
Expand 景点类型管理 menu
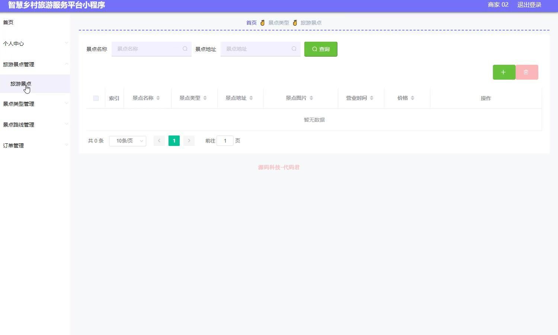pos(35,104)
